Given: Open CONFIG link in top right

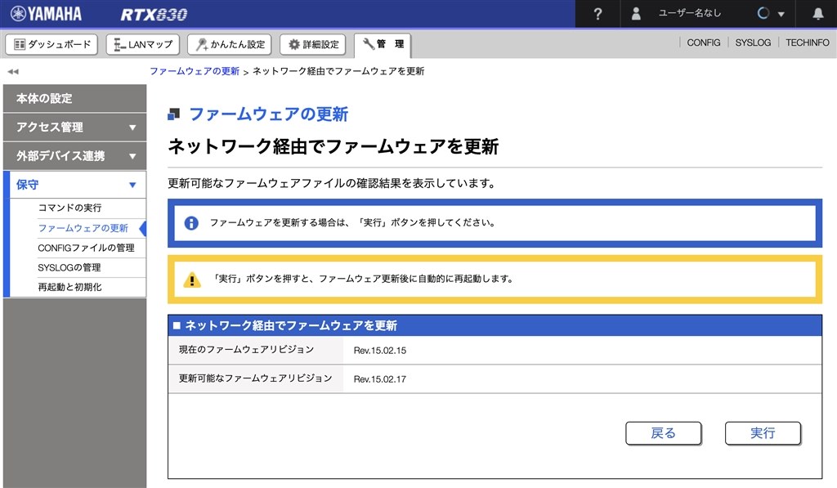Looking at the screenshot, I should (703, 43).
